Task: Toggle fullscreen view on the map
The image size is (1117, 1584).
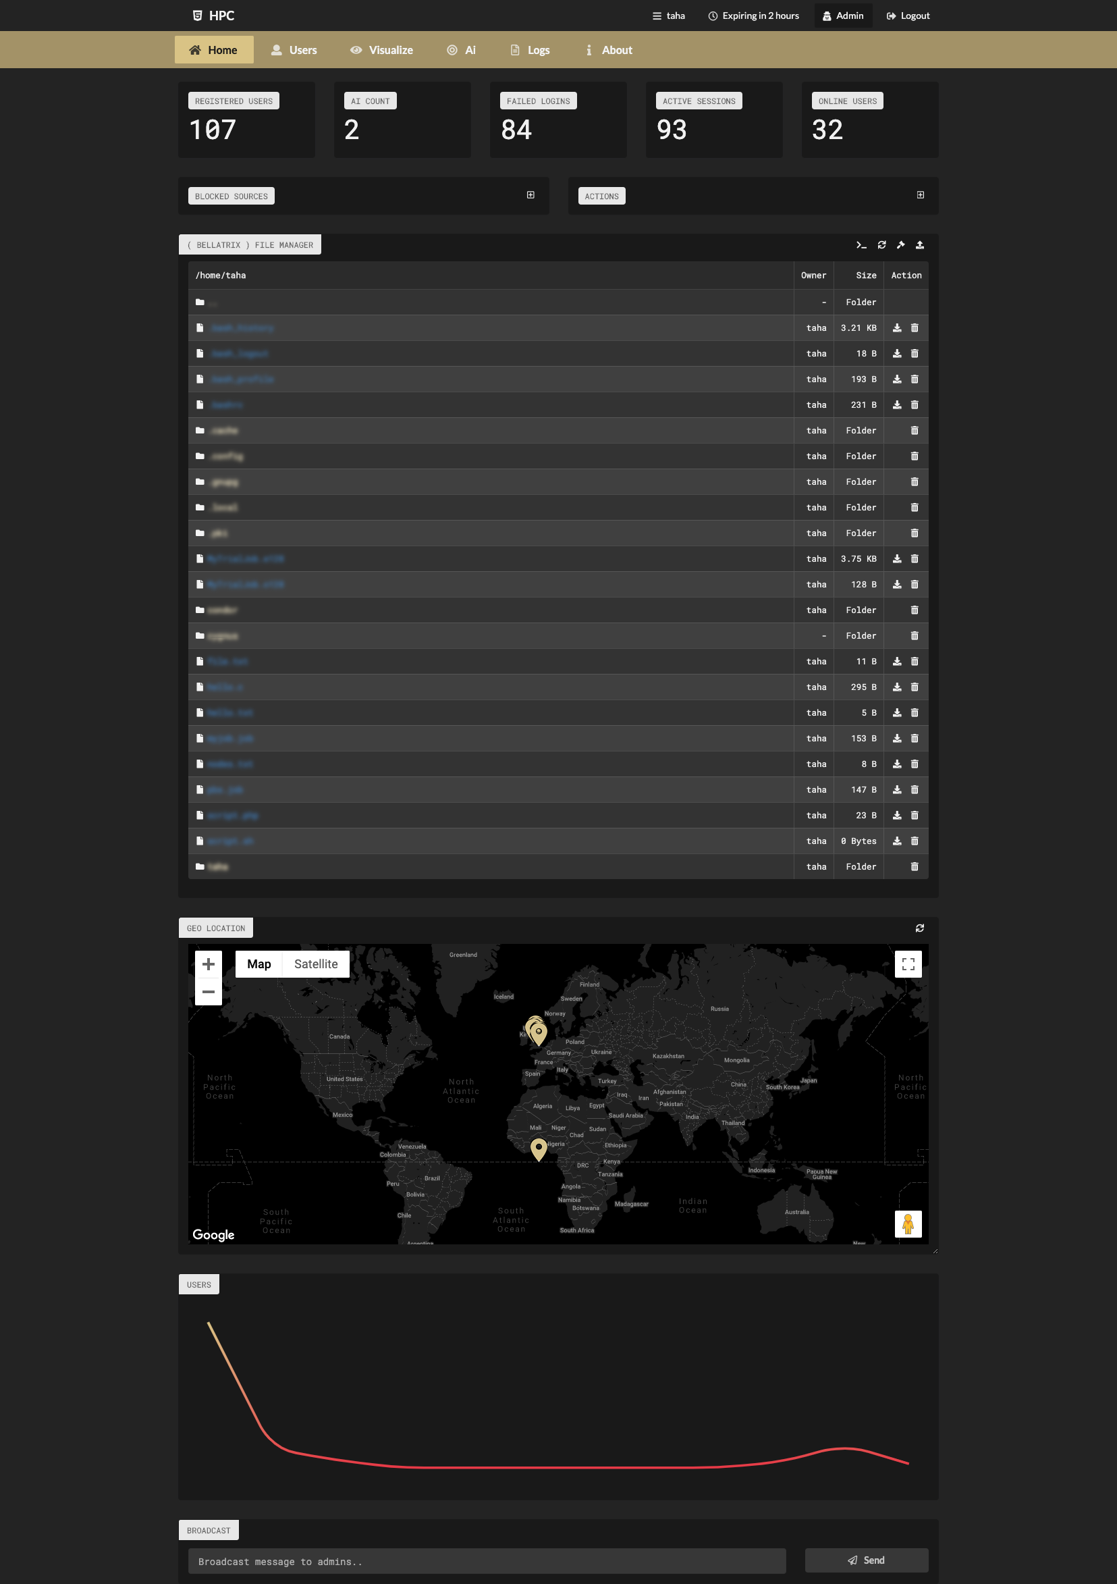Action: tap(908, 963)
